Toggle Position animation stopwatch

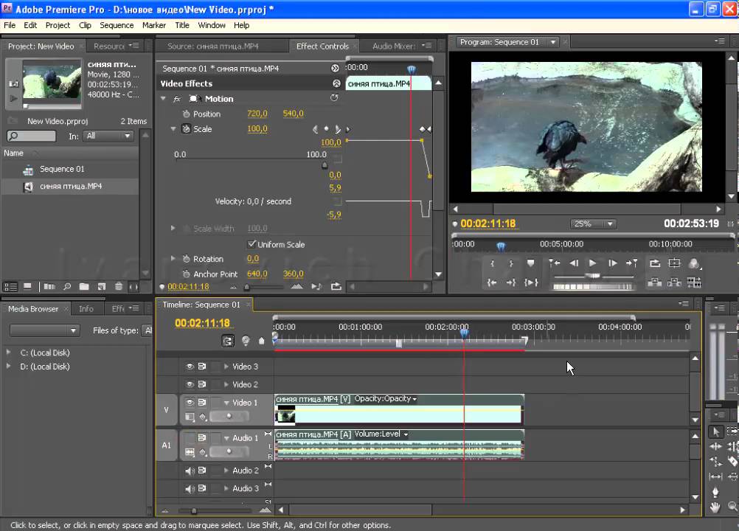click(186, 114)
